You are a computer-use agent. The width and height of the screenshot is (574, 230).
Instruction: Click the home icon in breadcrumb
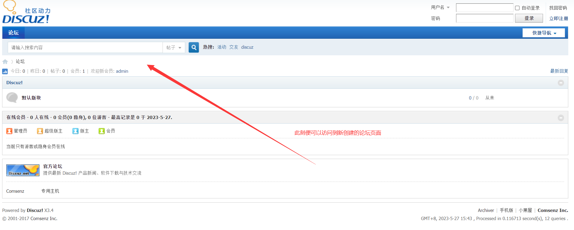click(5, 62)
